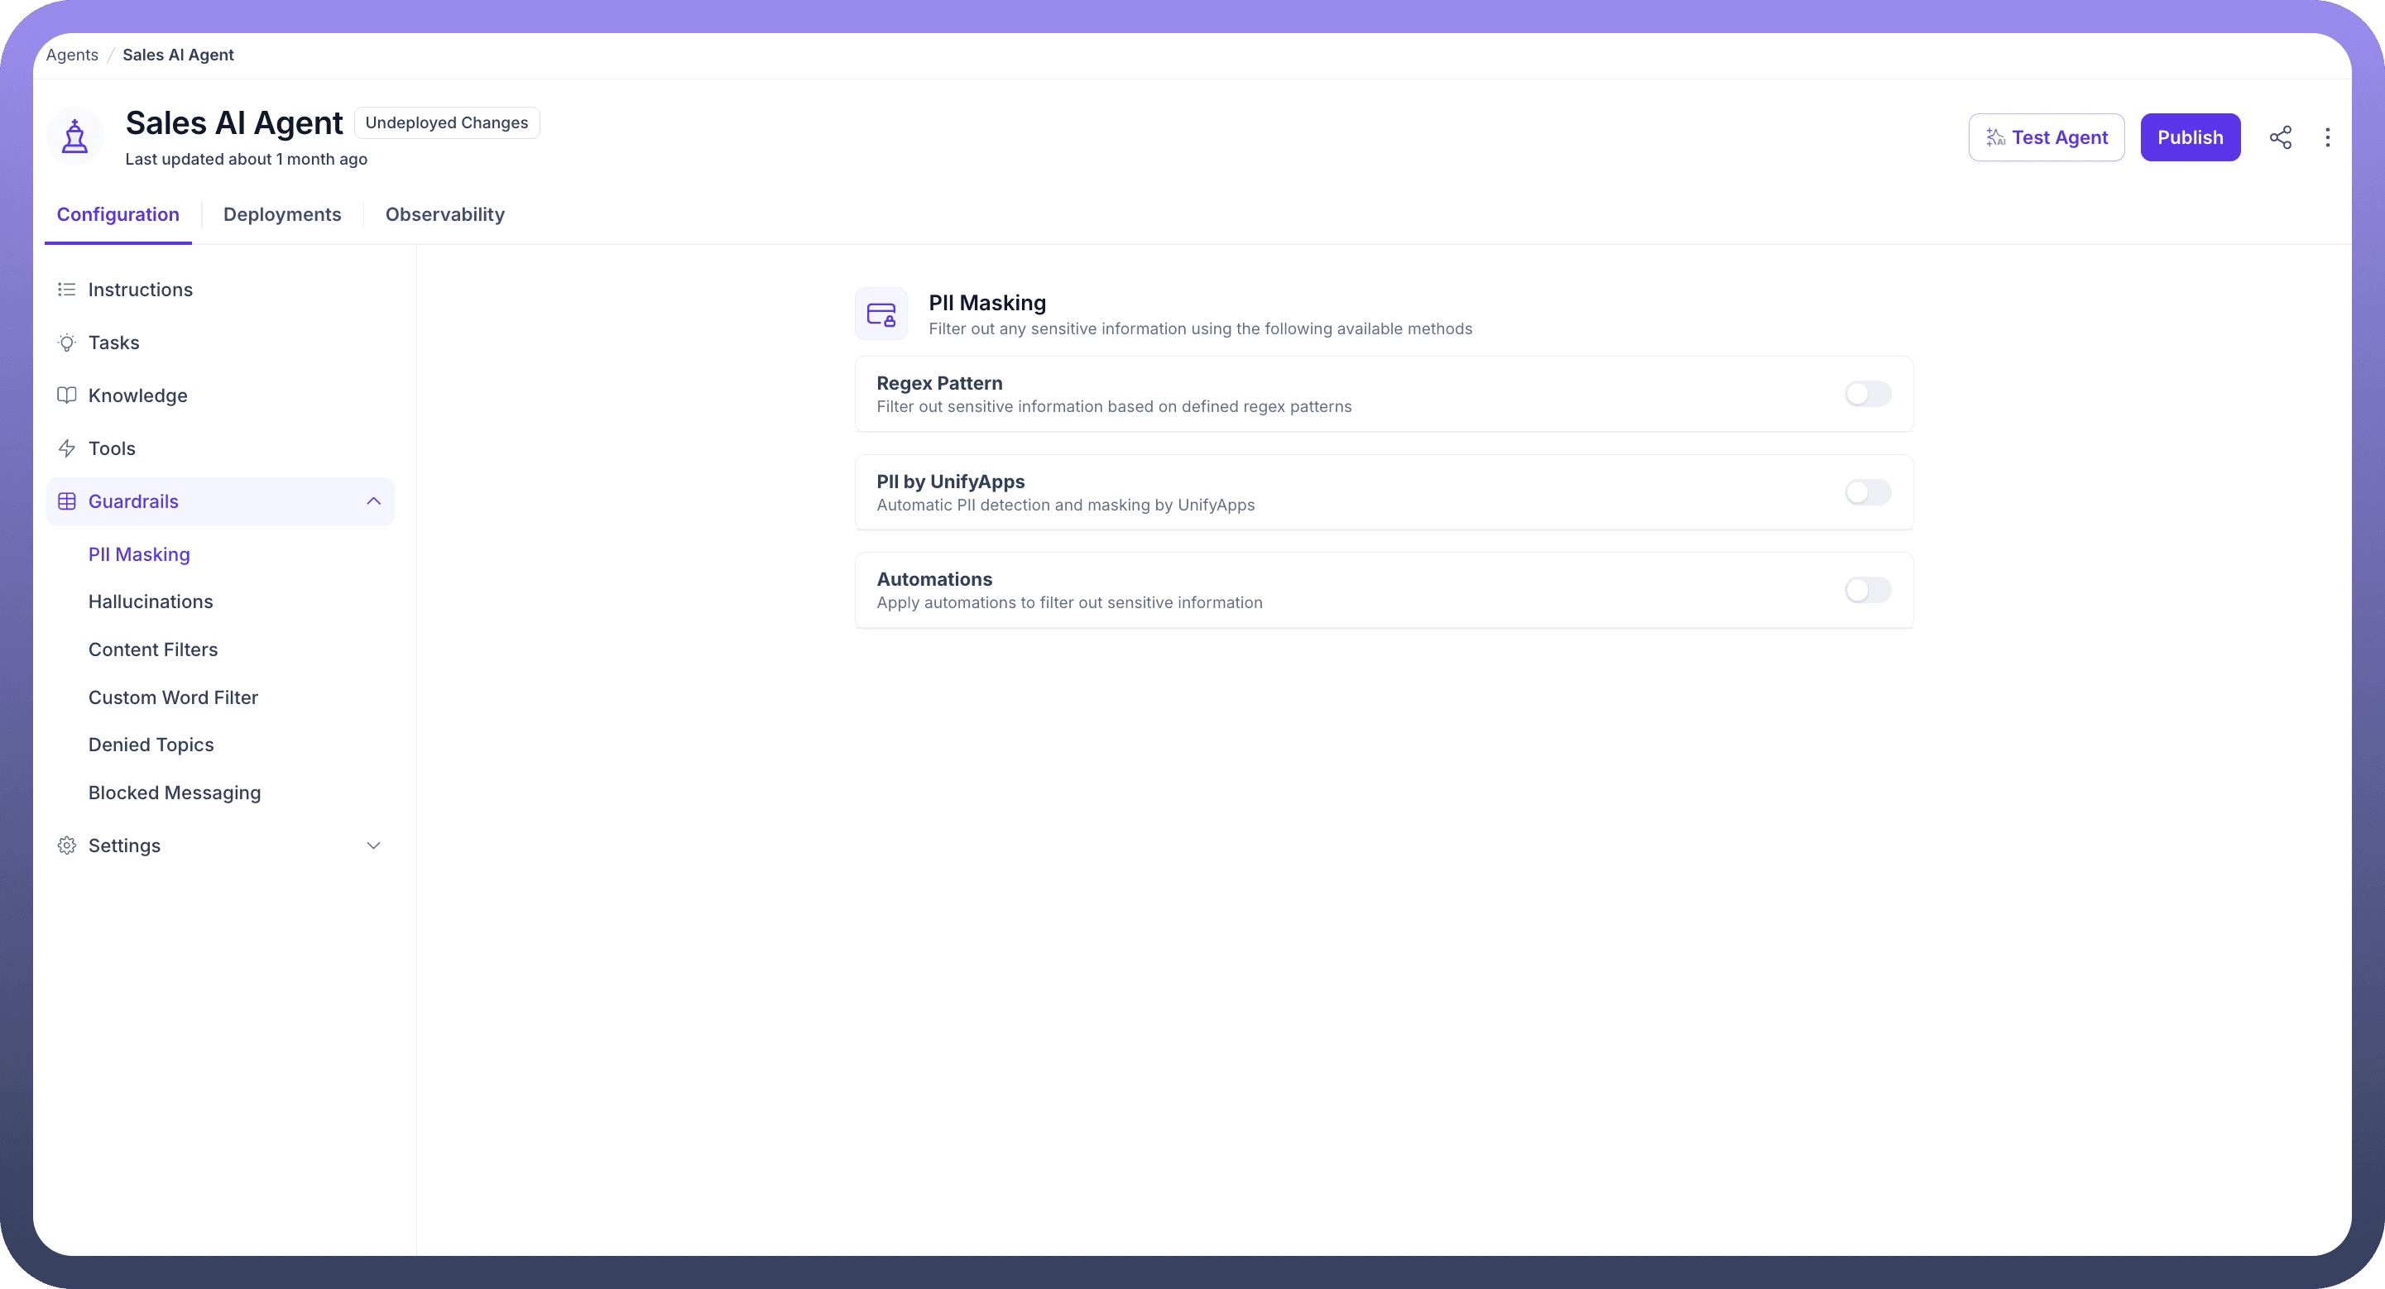Click the Tasks lightbulb icon

tap(67, 343)
